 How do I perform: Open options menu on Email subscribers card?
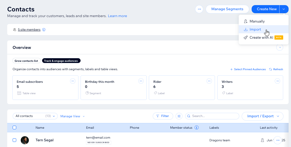[72, 81]
